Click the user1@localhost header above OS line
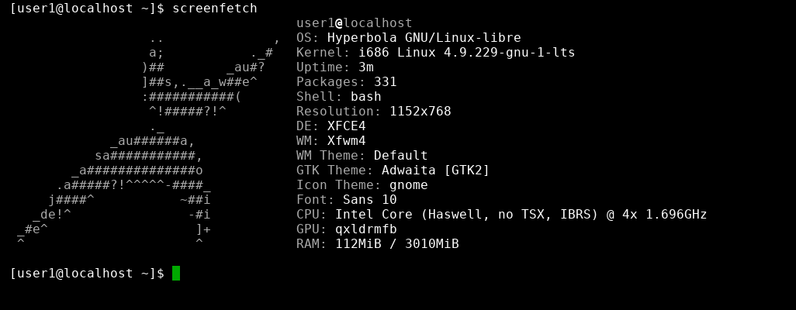 click(x=354, y=23)
